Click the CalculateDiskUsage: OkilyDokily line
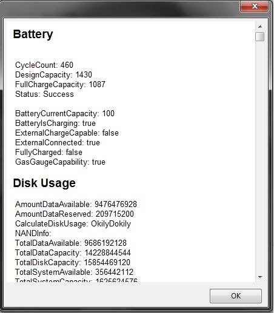This screenshot has height=313, width=274. (73, 223)
